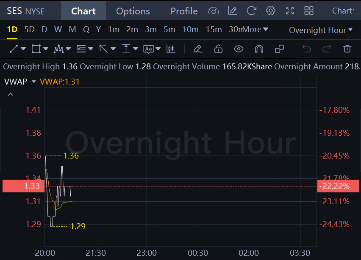
Task: Select the D daily timeframe
Action: tap(44, 30)
